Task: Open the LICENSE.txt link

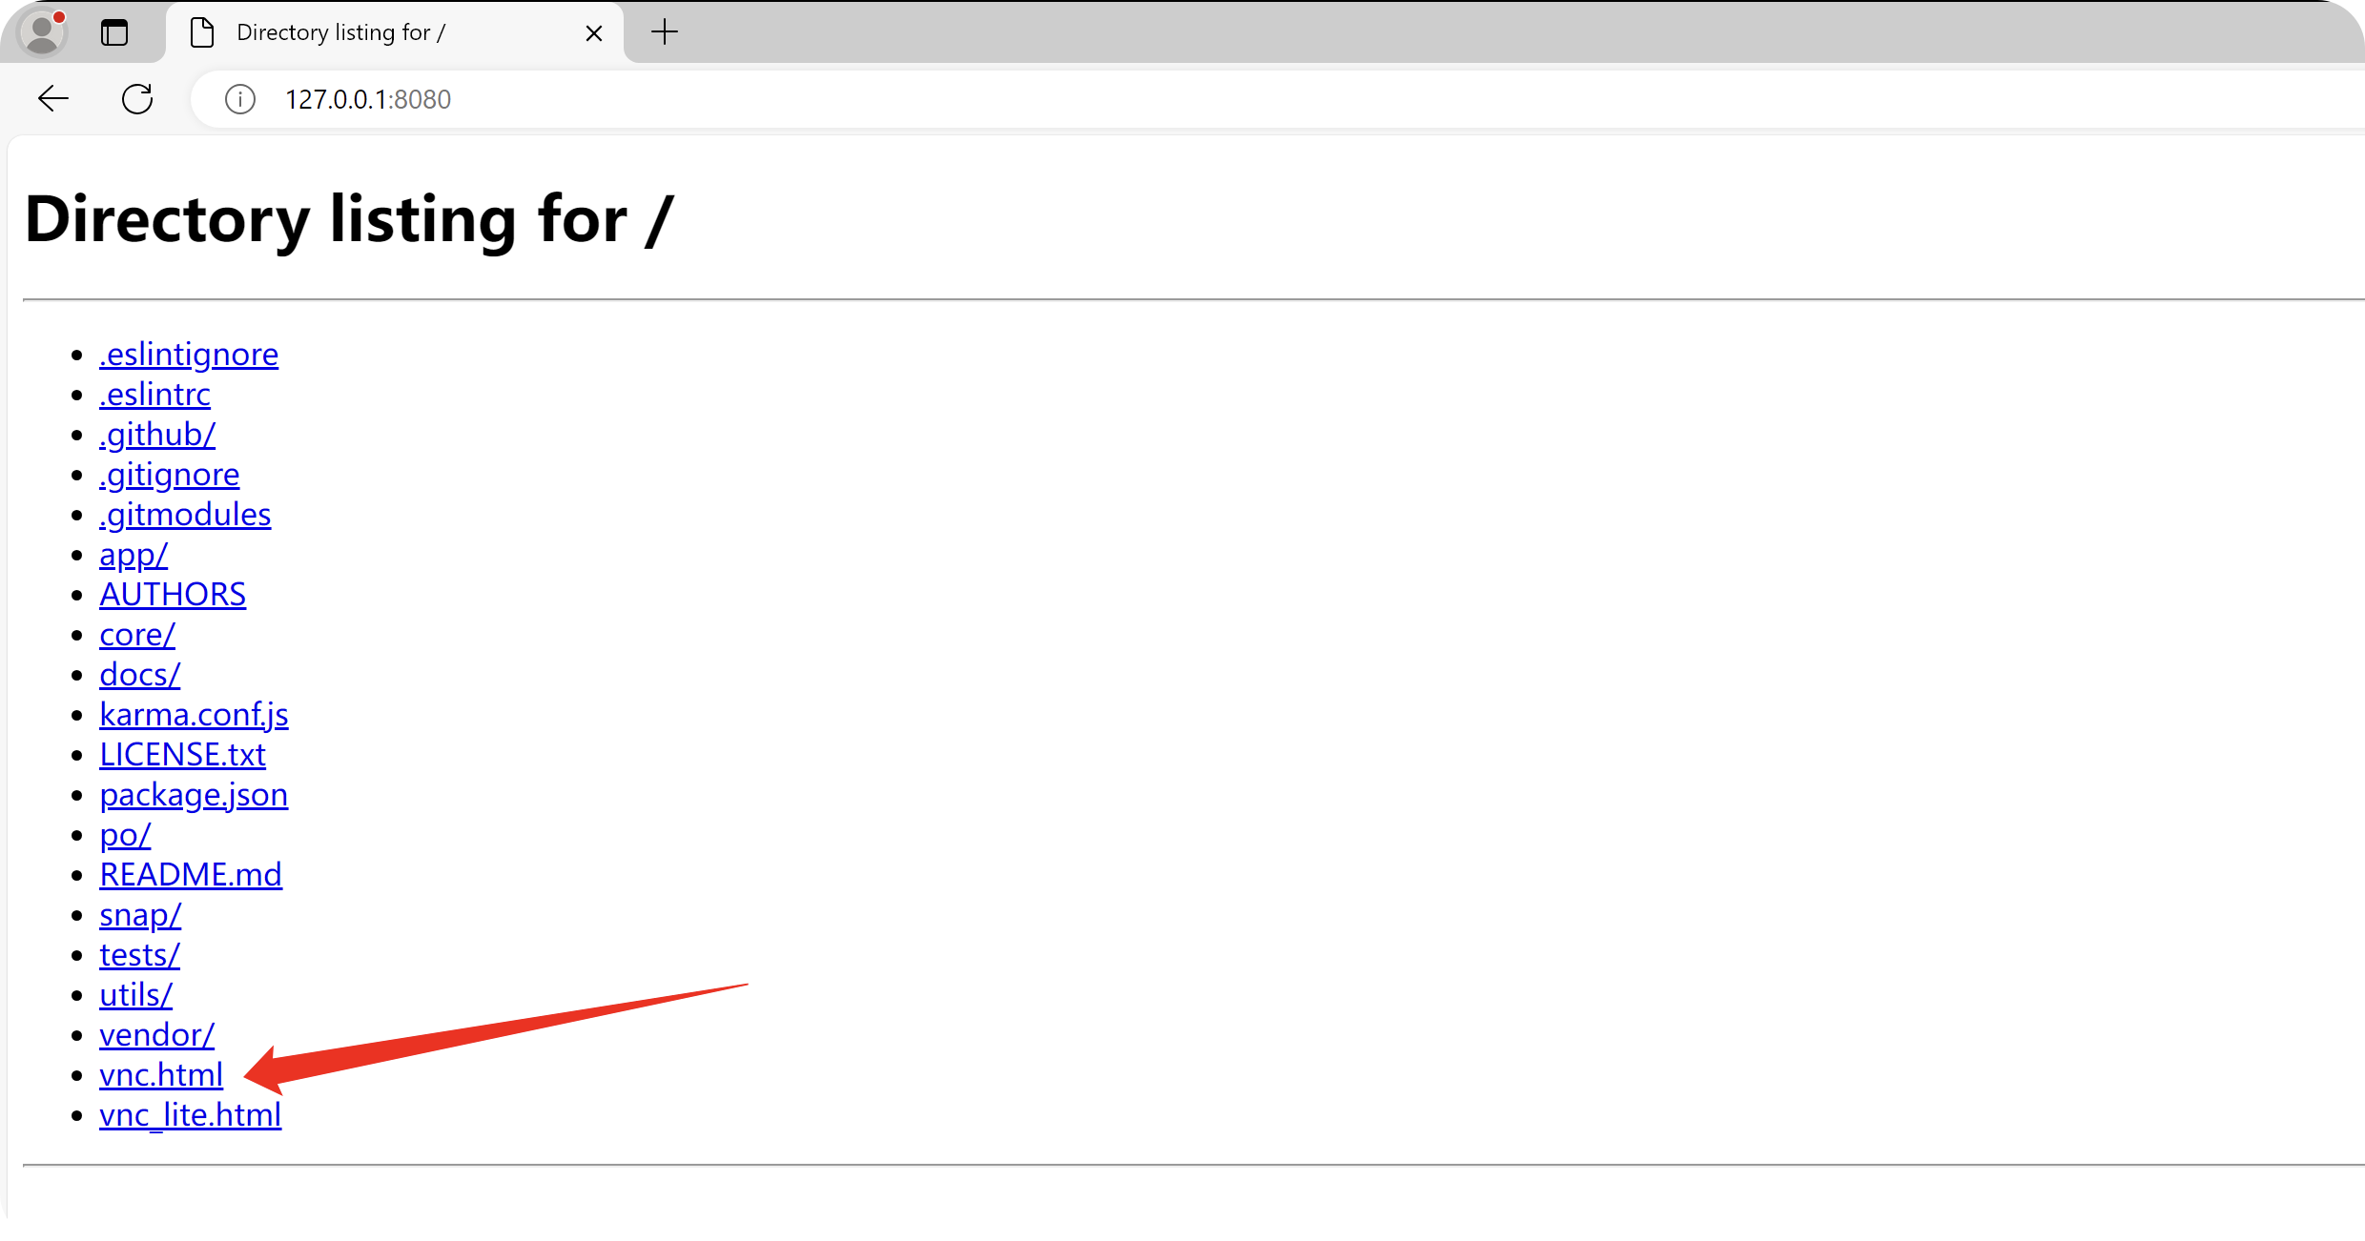Action: point(182,755)
